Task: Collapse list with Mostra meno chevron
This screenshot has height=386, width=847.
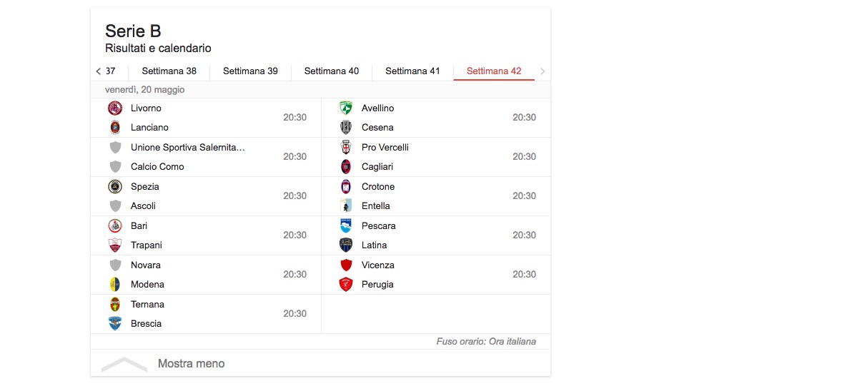Action: [x=124, y=364]
